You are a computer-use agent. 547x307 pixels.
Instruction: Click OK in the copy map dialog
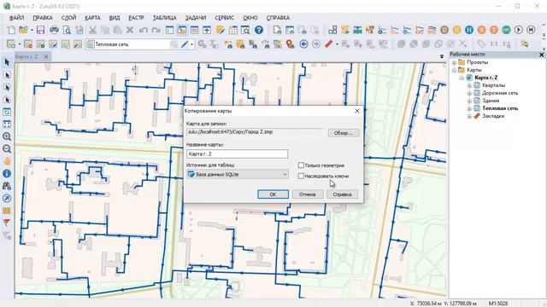[273, 194]
